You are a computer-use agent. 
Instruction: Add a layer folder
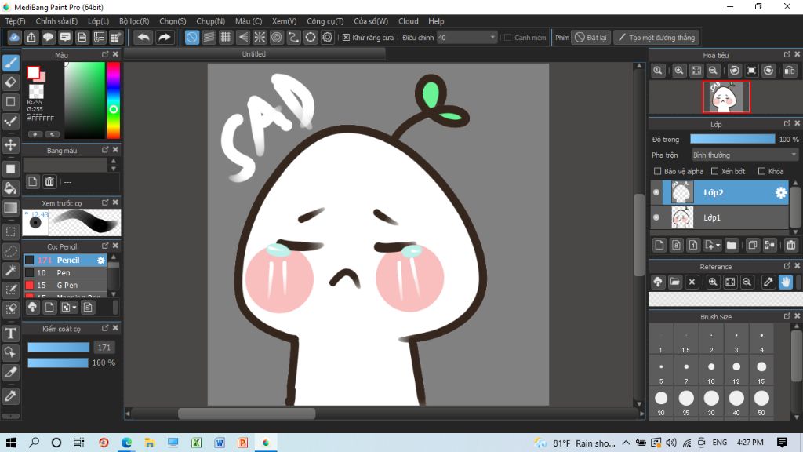(x=732, y=245)
